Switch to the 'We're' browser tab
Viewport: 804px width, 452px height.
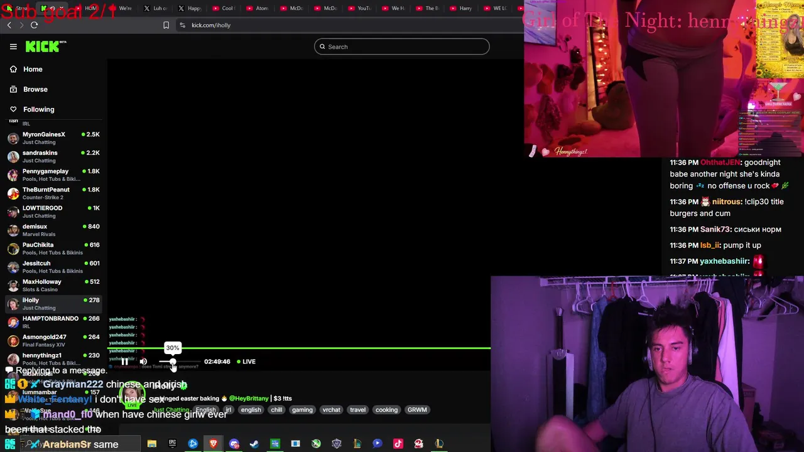[x=122, y=8]
